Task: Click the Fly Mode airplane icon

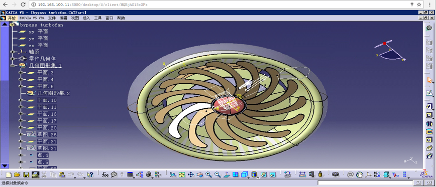Action: click(173, 174)
